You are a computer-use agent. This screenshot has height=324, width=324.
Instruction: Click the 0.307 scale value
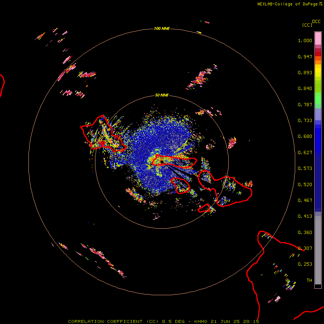[305, 248]
